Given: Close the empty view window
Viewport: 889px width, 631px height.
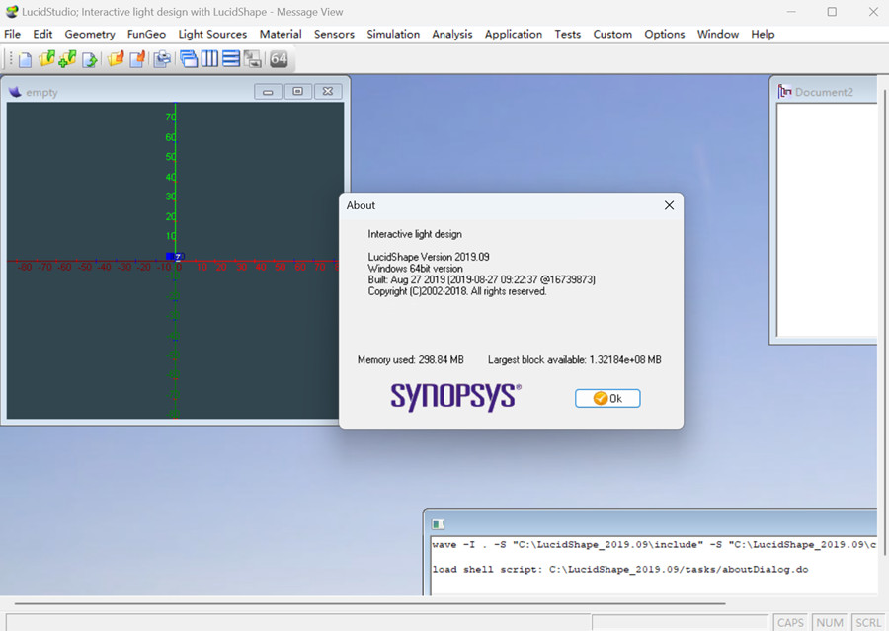Looking at the screenshot, I should coord(328,92).
